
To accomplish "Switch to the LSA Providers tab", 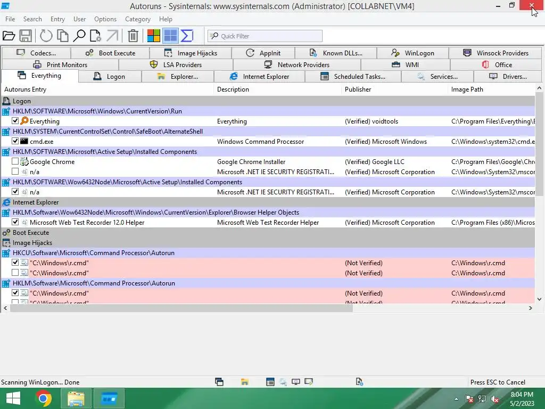I will tap(176, 64).
